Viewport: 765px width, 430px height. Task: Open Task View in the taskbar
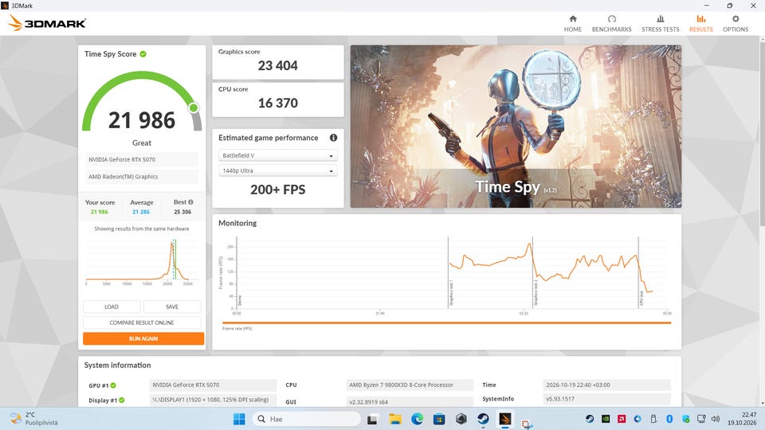point(373,419)
